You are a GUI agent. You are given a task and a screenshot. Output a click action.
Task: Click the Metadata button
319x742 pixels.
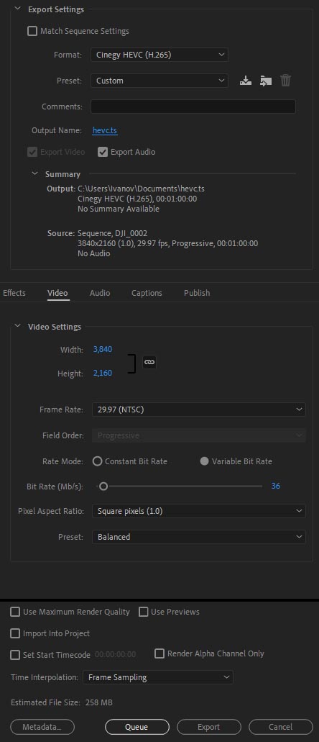click(42, 727)
